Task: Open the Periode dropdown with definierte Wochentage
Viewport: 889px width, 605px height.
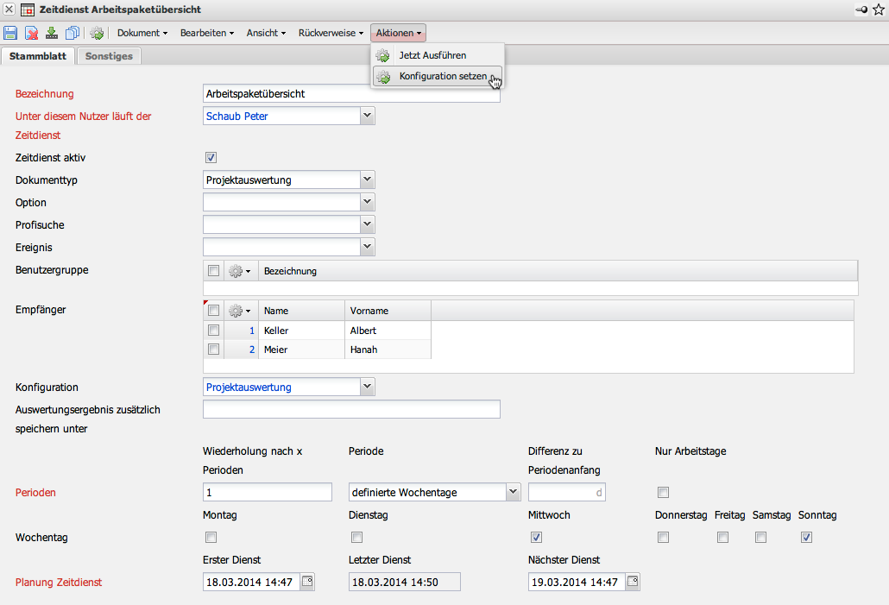Action: (x=514, y=492)
